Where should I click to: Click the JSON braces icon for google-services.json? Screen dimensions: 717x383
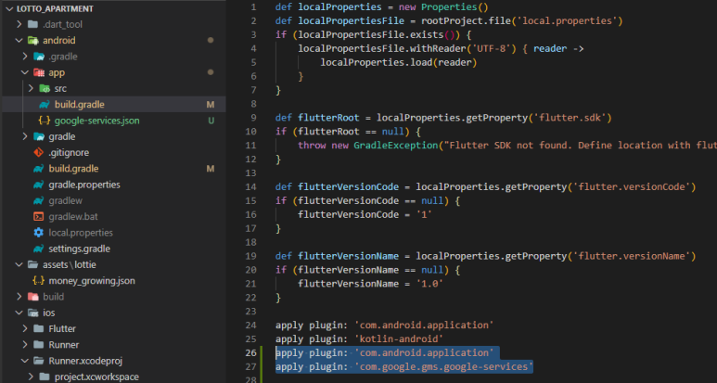pyautogui.click(x=45, y=121)
